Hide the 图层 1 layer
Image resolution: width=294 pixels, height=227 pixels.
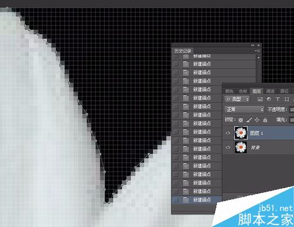[228, 133]
